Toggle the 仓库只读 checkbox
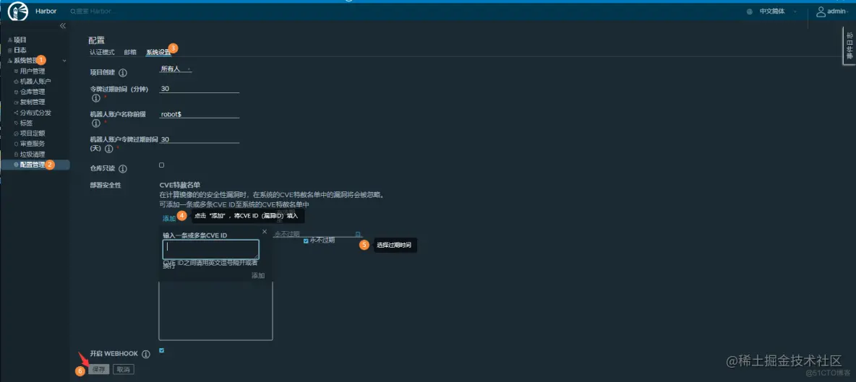Viewport: 856px width, 382px height. click(x=162, y=165)
